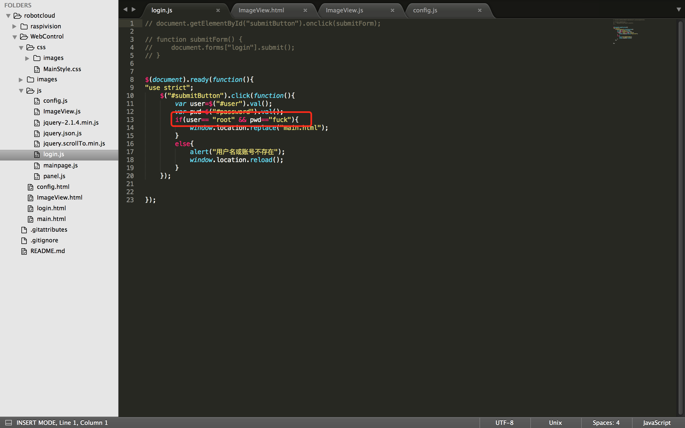Collapse the js folder
This screenshot has height=428, width=685.
pyautogui.click(x=21, y=91)
